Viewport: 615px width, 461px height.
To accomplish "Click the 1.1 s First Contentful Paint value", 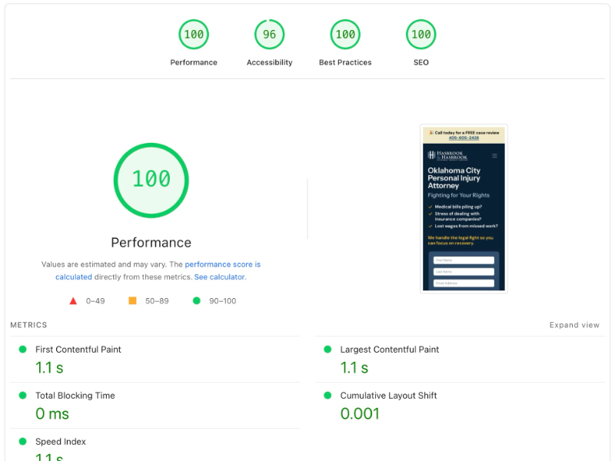I will 49,368.
